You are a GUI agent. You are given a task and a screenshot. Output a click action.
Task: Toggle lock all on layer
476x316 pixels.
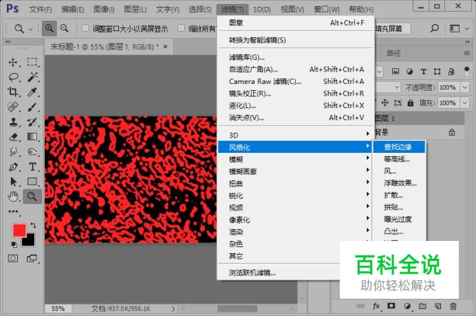411,103
